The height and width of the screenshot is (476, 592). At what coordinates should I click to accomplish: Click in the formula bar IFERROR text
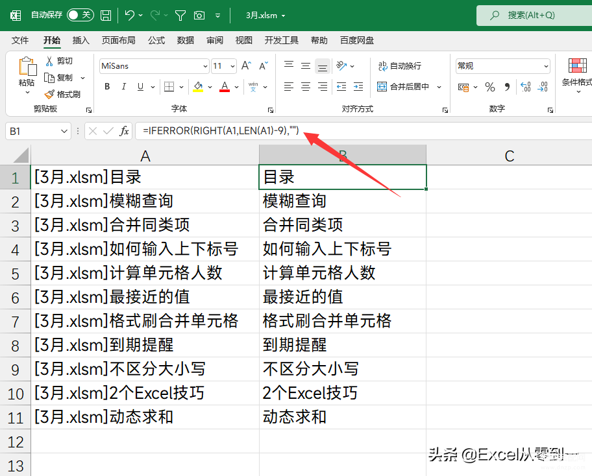click(x=221, y=131)
